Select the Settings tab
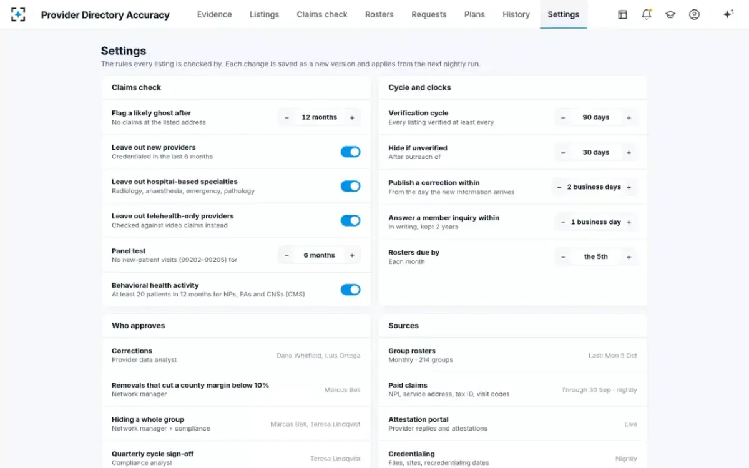 tap(564, 14)
